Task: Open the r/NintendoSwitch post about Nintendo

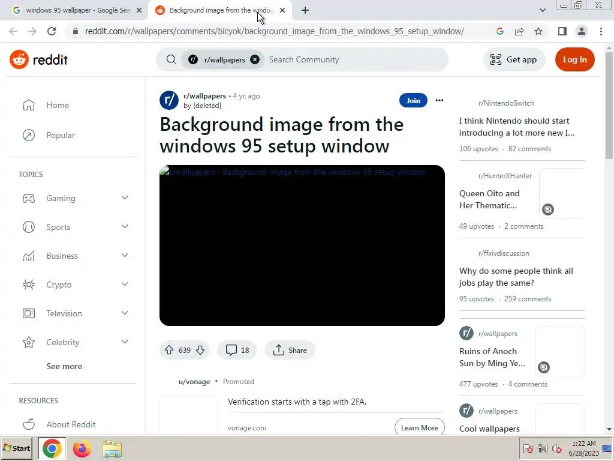Action: (x=516, y=127)
